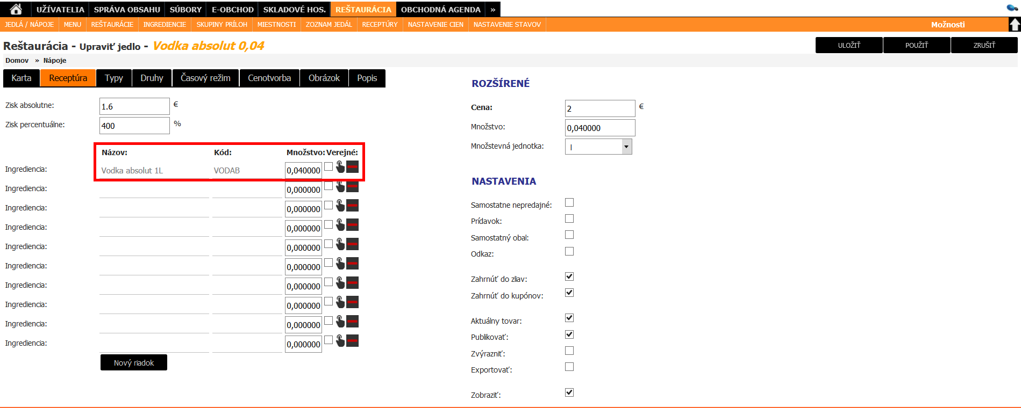
Task: Switch to the Cenotvorba tab
Action: [269, 78]
